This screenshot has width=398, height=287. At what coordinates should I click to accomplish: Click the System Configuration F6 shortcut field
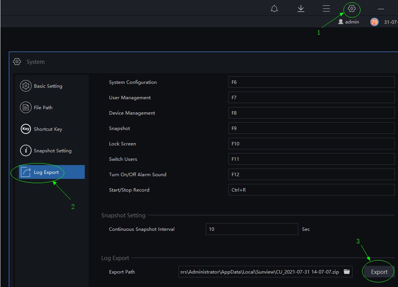[311, 82]
